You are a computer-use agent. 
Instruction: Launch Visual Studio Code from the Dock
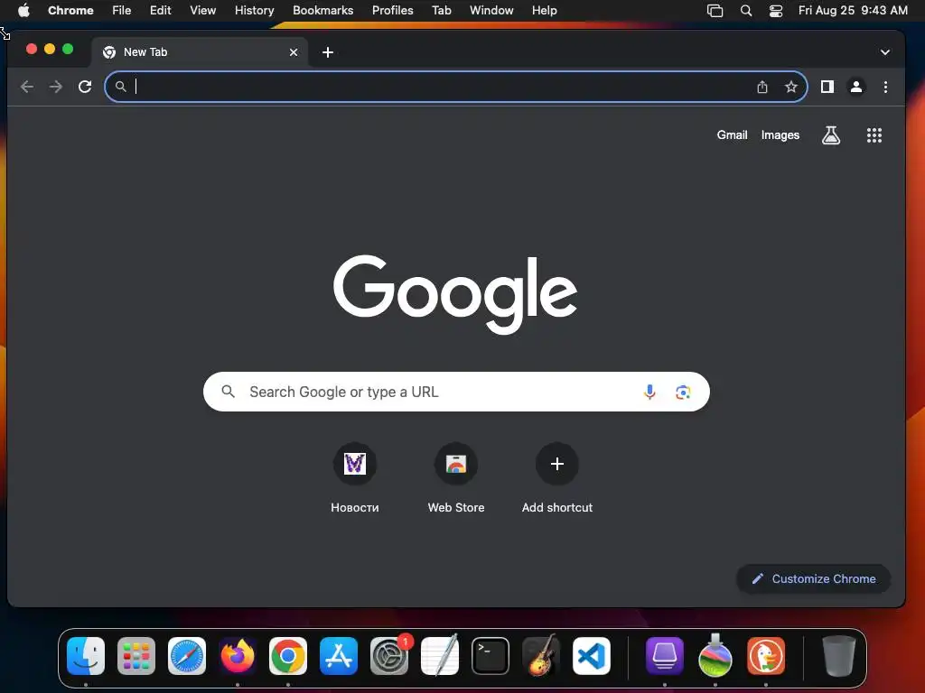591,656
